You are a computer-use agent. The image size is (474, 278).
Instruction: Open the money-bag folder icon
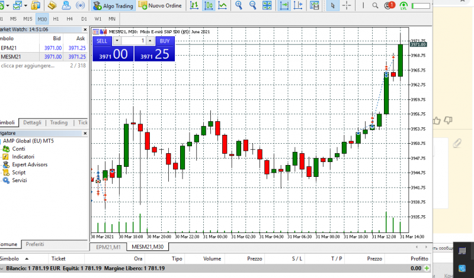pyautogui.click(x=36, y=5)
